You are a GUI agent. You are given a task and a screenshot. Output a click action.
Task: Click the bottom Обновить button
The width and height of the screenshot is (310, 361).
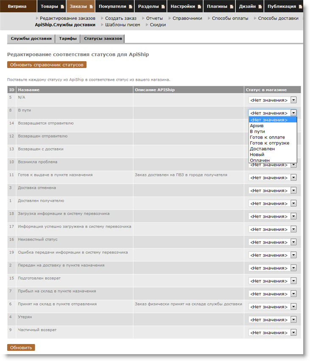21,347
